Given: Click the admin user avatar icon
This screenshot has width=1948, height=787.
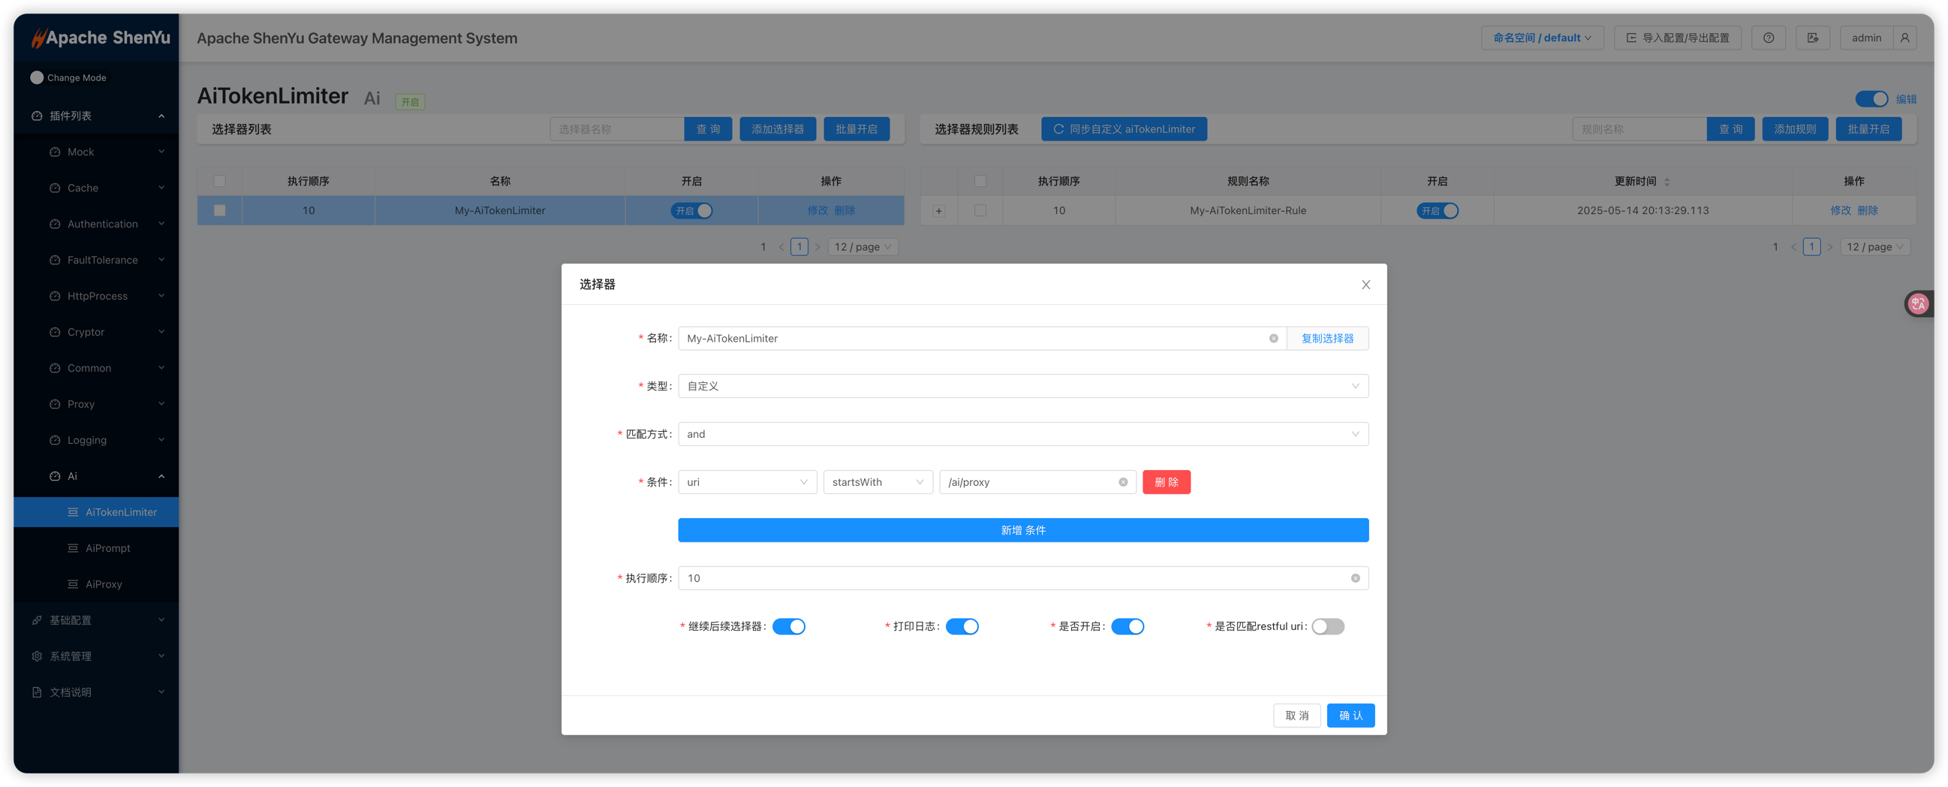Looking at the screenshot, I should click(x=1904, y=38).
